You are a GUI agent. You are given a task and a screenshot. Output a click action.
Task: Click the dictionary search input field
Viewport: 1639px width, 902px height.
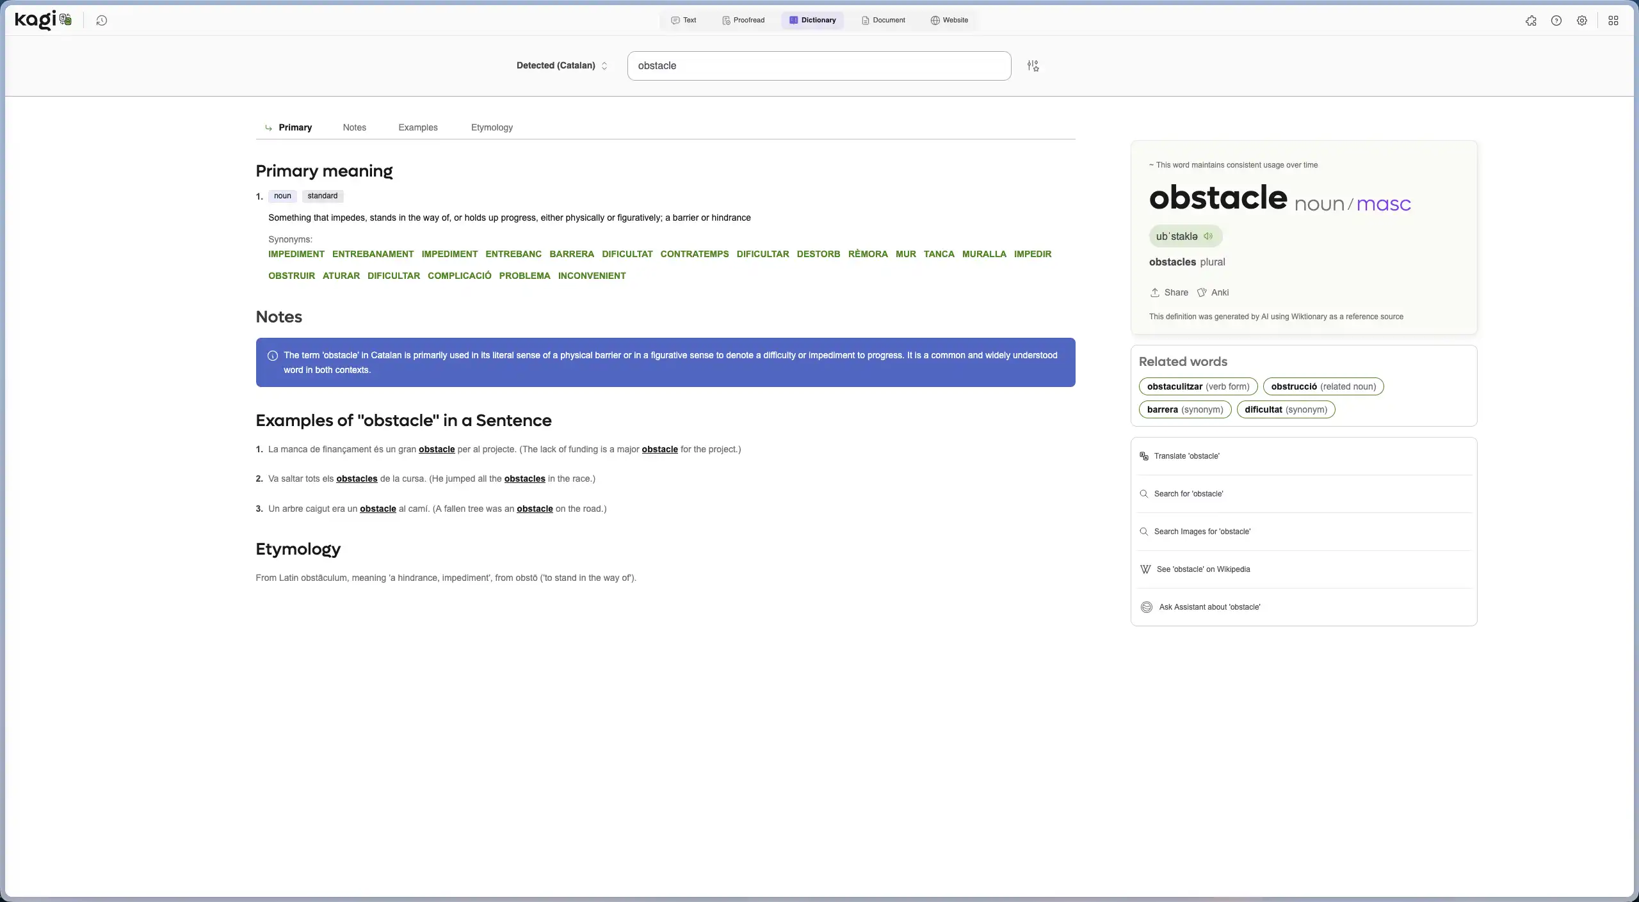coord(818,66)
